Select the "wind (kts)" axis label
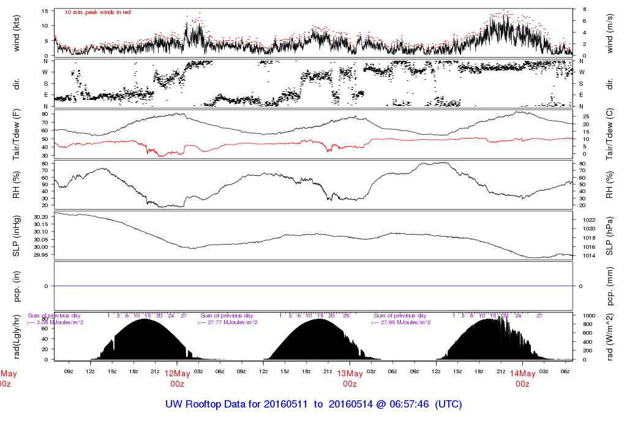This screenshot has height=429, width=627. (17, 33)
